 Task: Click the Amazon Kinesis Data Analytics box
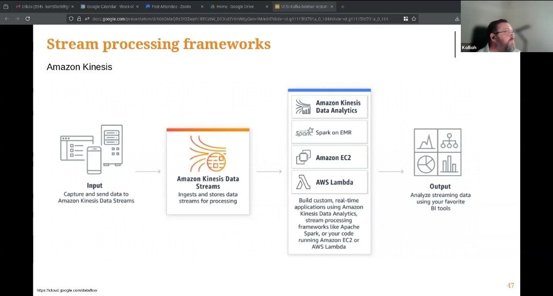[329, 107]
